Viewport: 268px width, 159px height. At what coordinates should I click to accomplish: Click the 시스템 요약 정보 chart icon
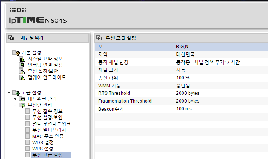click(x=22, y=59)
